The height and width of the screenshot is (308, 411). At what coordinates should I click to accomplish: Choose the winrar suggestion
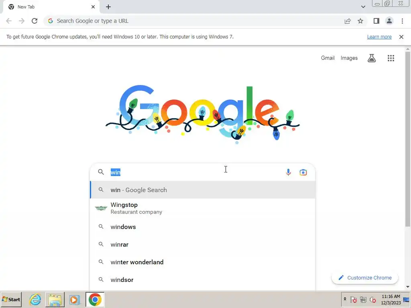(x=203, y=244)
